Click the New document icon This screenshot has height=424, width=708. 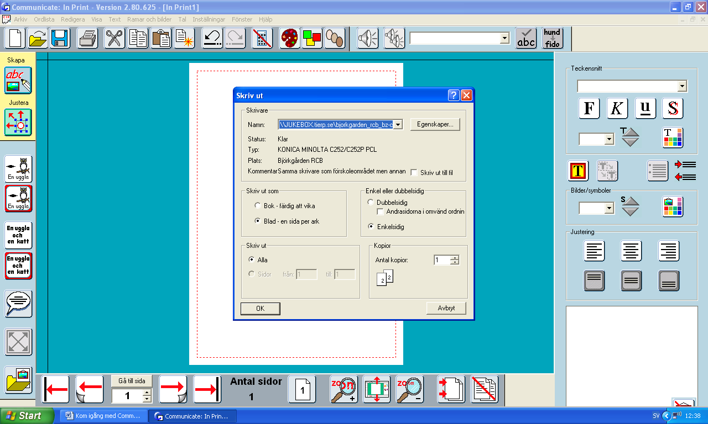15,39
